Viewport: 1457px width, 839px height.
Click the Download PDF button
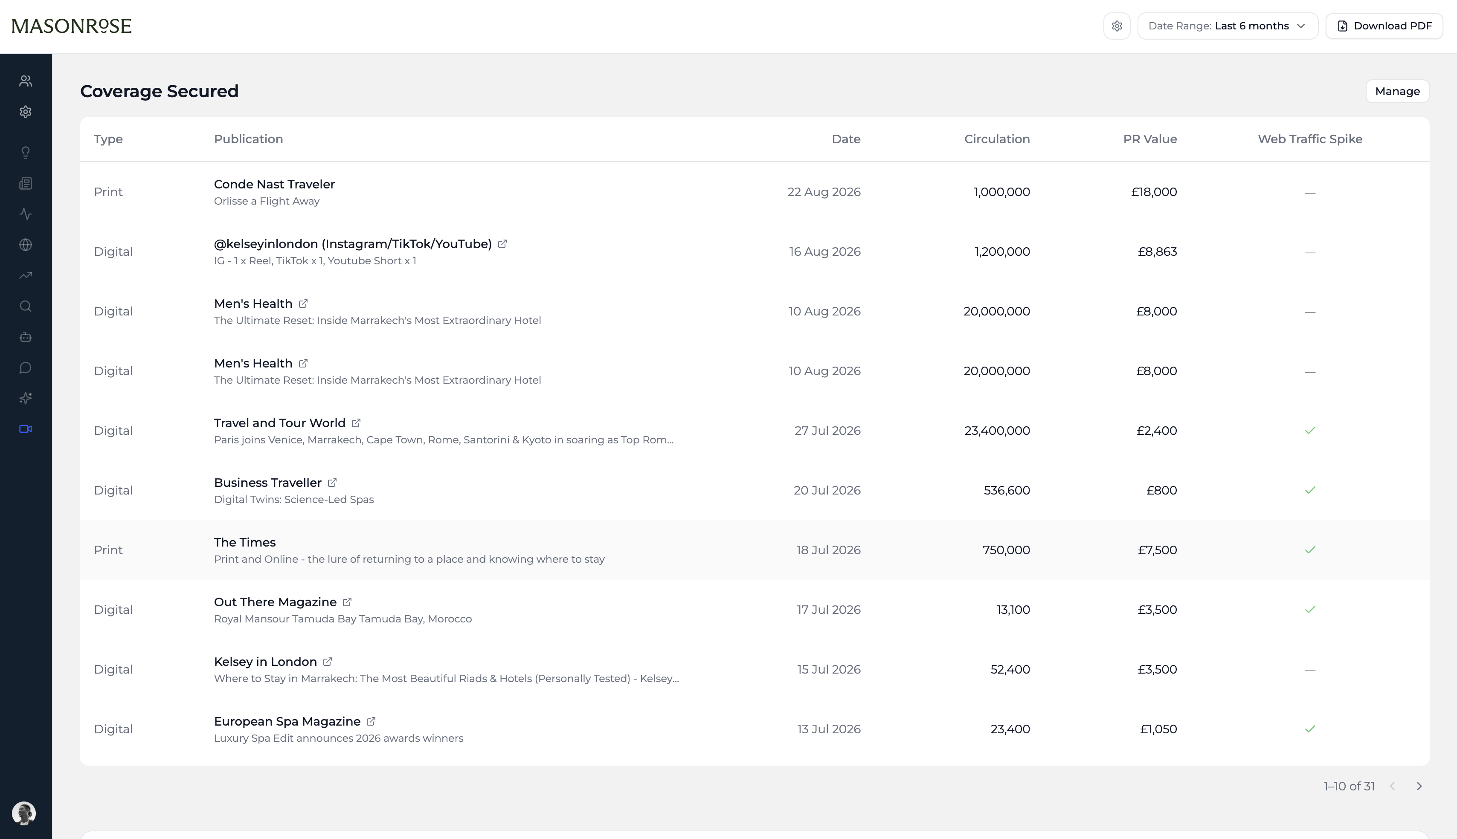tap(1384, 26)
